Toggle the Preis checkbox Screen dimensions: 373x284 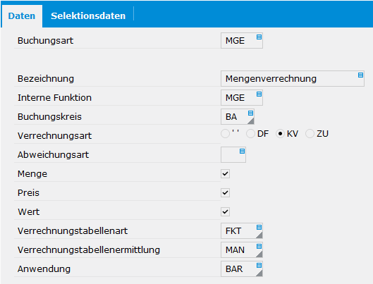(225, 193)
